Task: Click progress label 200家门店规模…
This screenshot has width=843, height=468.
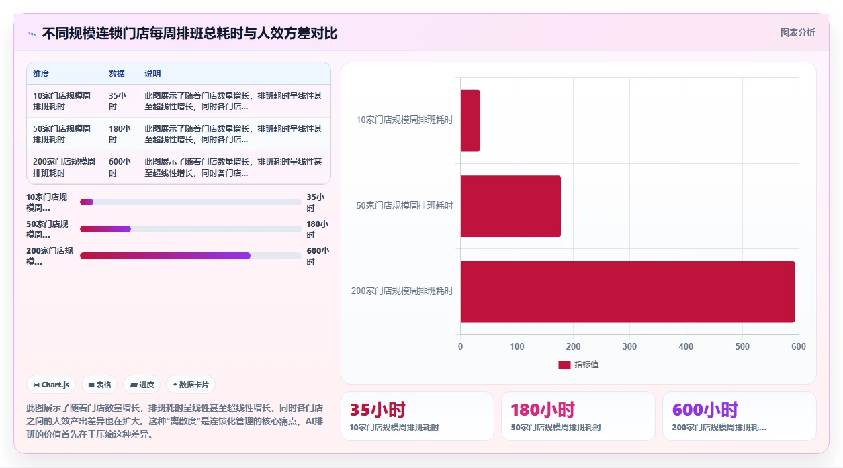Action: (x=50, y=256)
